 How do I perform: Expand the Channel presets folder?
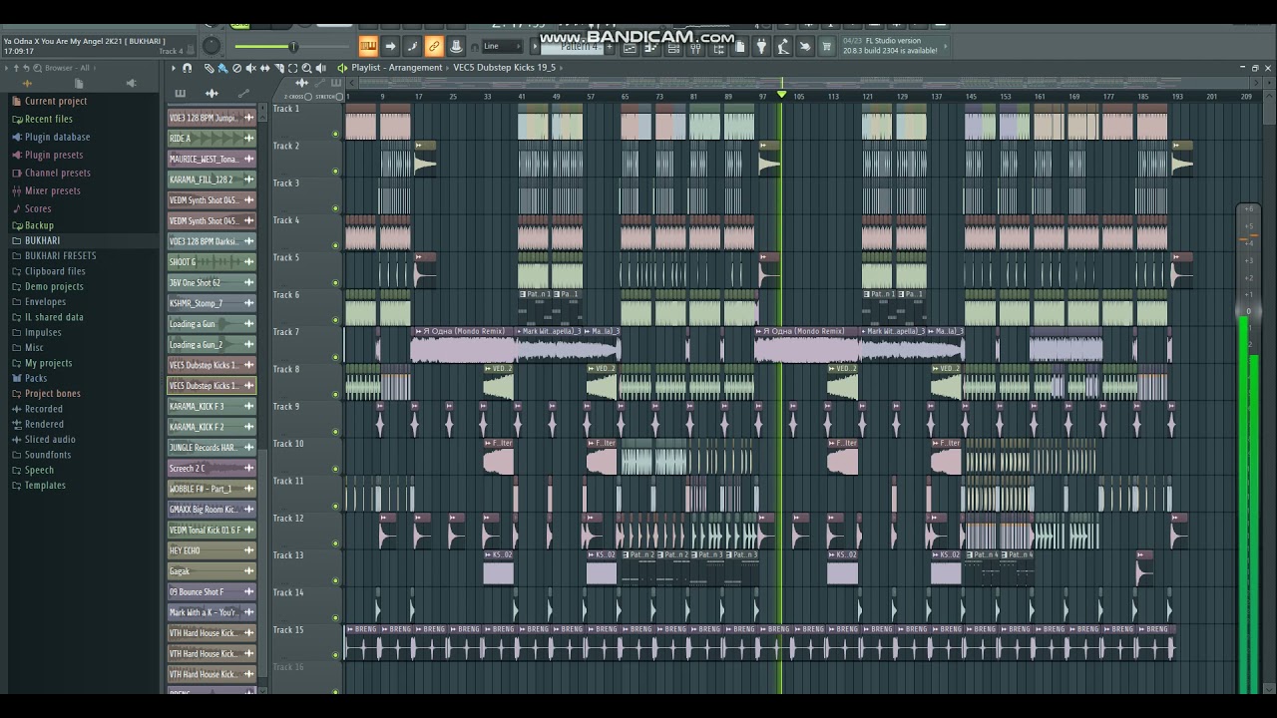[x=58, y=173]
